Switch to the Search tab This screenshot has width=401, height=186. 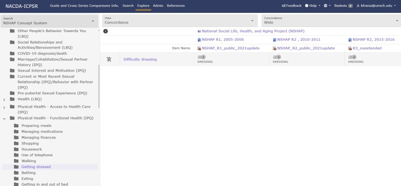point(128,5)
